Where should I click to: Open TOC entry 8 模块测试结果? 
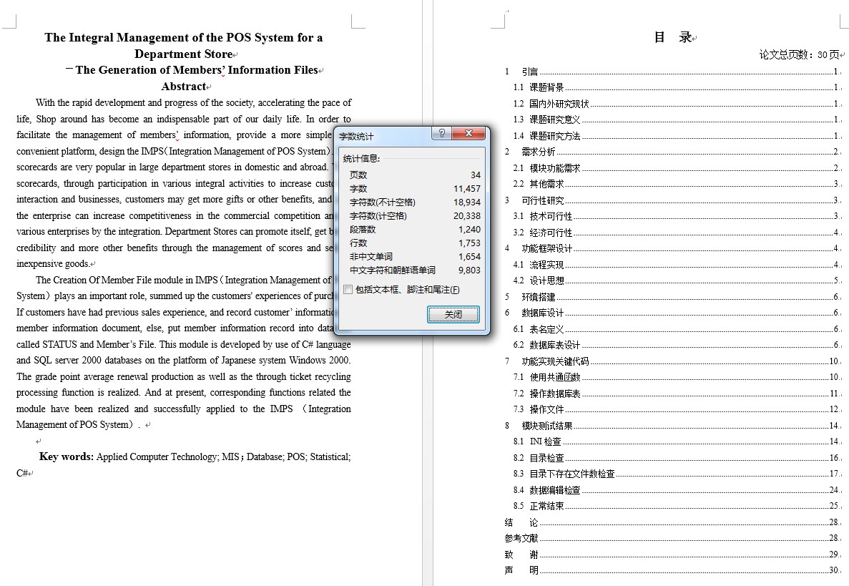[672, 426]
